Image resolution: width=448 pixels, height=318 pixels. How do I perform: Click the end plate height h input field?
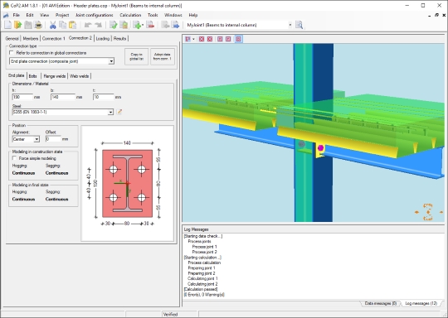[22, 97]
